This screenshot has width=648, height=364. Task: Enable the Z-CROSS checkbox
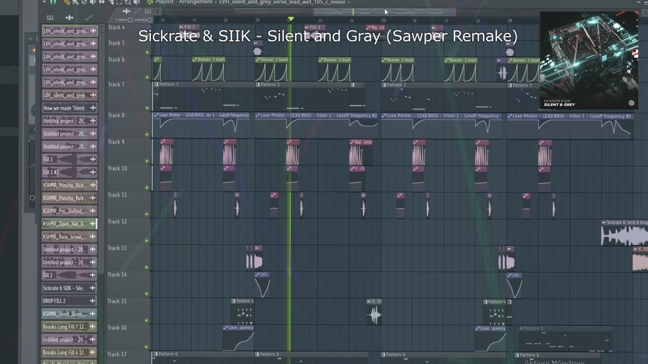tap(130, 20)
